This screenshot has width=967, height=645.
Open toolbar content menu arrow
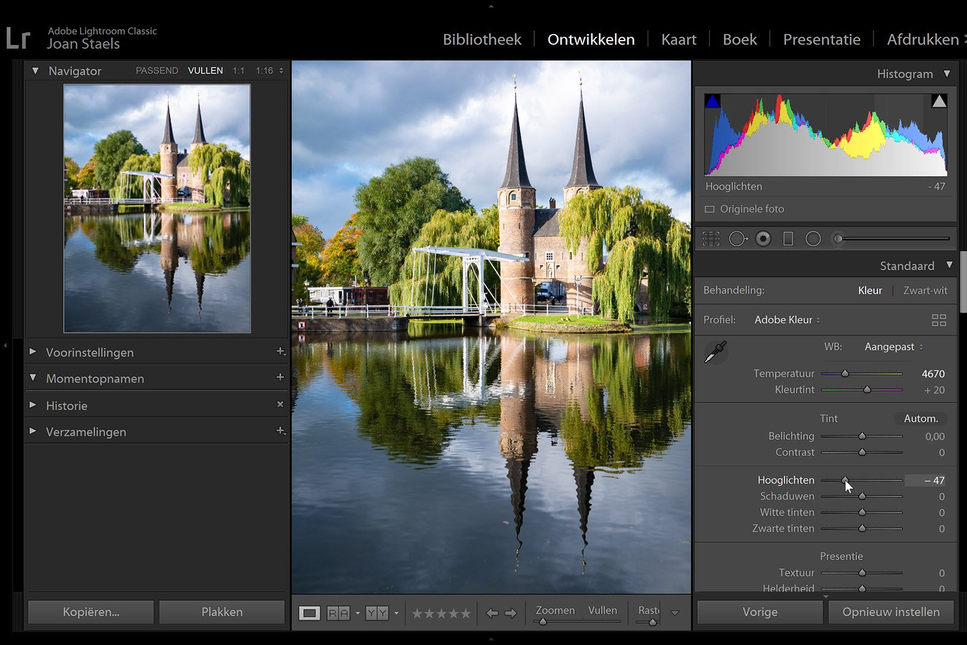pyautogui.click(x=675, y=613)
